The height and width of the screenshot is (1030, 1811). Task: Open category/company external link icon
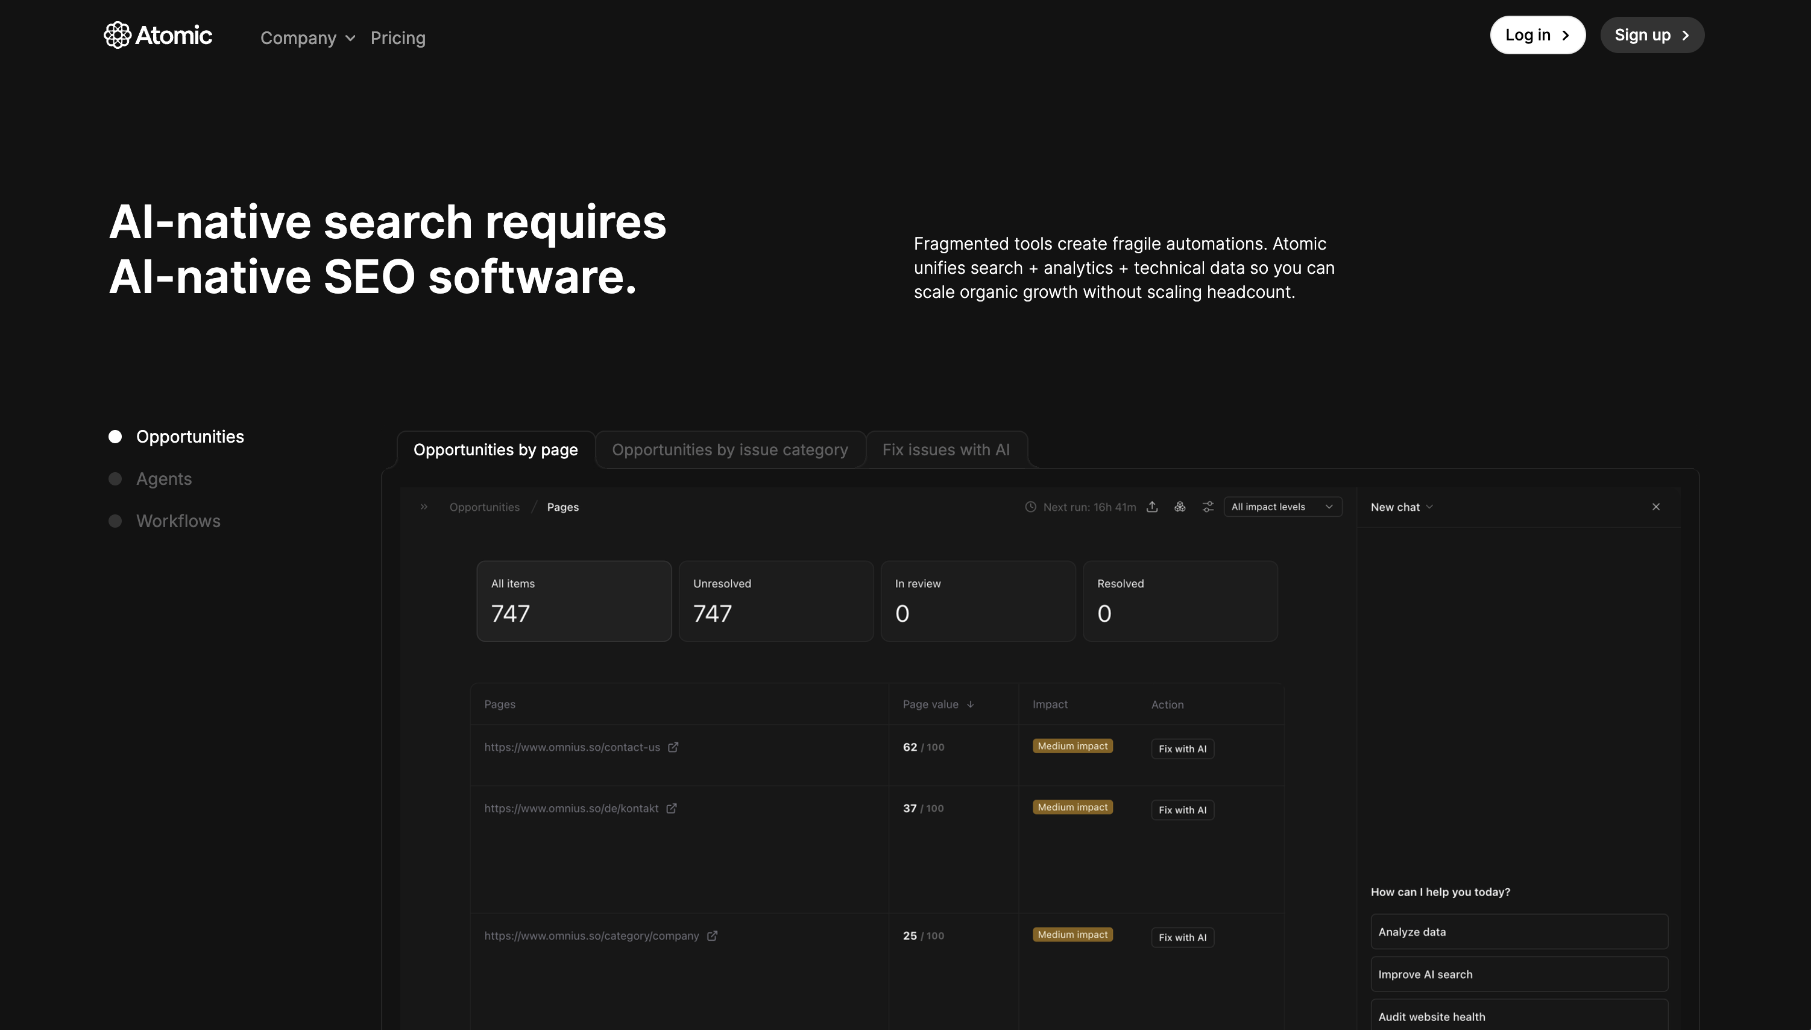pyautogui.click(x=712, y=936)
